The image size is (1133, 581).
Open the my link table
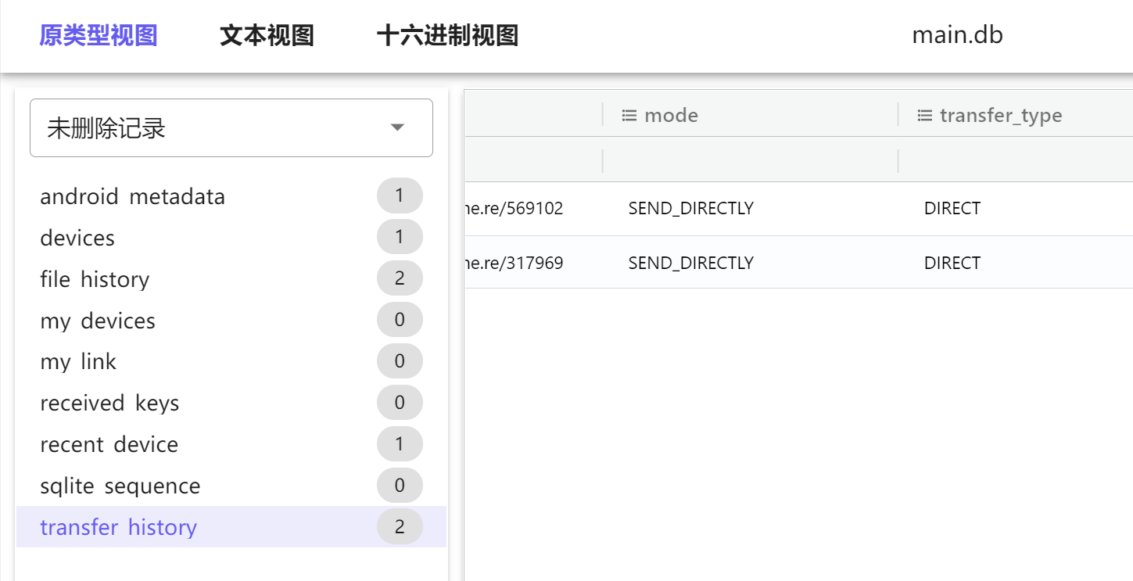[78, 362]
